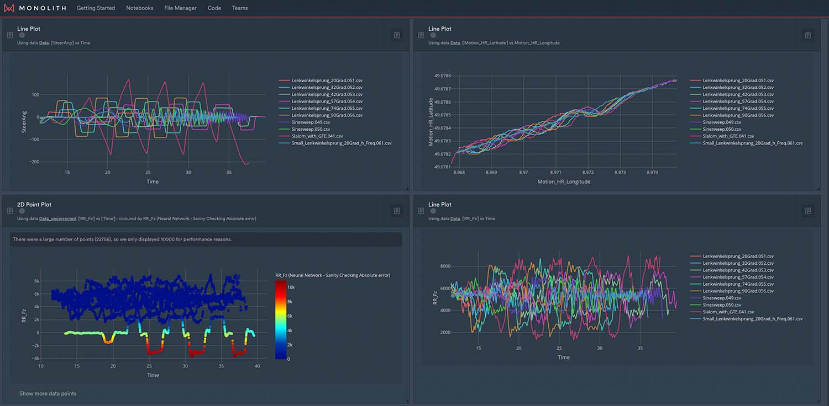Click document button at right of RR_Fz vs Time plot header
829x406 pixels.
[808, 211]
